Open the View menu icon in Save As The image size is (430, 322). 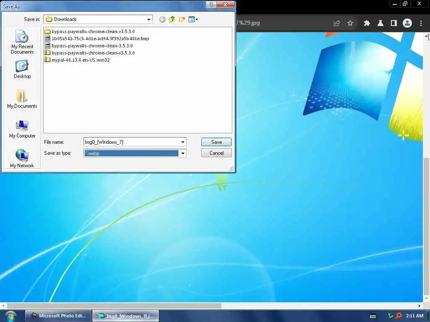point(193,19)
